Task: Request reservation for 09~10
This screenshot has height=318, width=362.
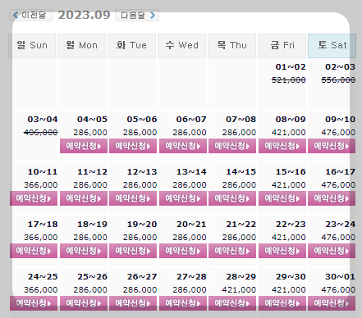Action: tap(332, 146)
